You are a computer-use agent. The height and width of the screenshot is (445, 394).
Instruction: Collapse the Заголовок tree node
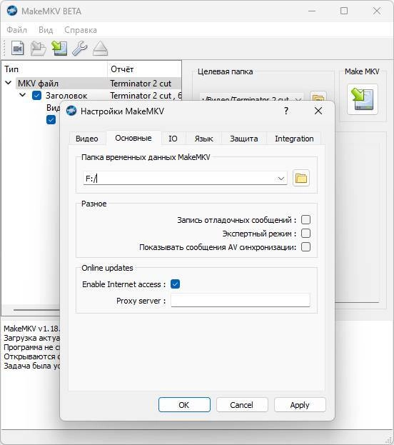point(23,95)
